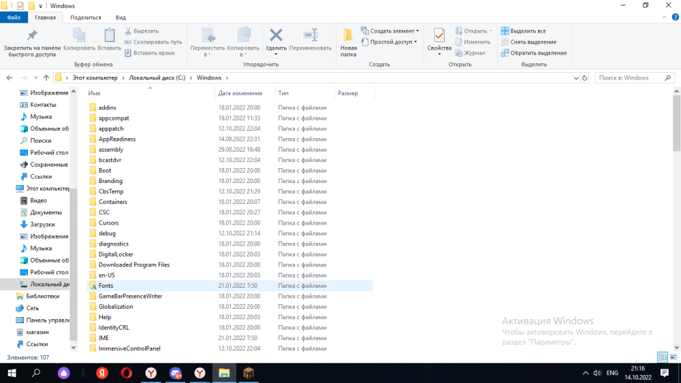Open Журнал history
Screen dimensions: 681x383
pos(470,53)
